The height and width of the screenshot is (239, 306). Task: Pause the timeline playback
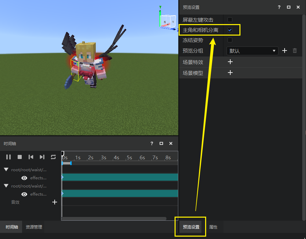click(x=8, y=157)
